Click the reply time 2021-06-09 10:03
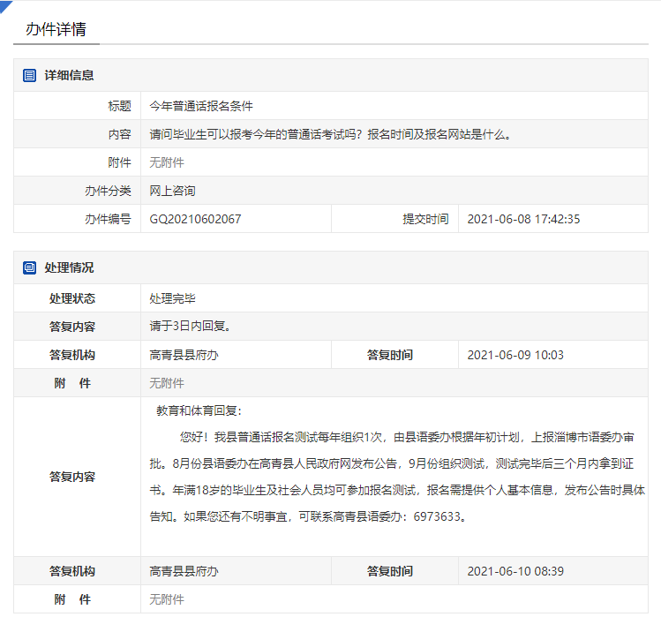The height and width of the screenshot is (617, 661). (515, 355)
